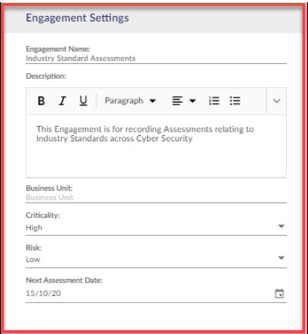Expand more toolbar options chevron
308x334 pixels.
(x=276, y=101)
